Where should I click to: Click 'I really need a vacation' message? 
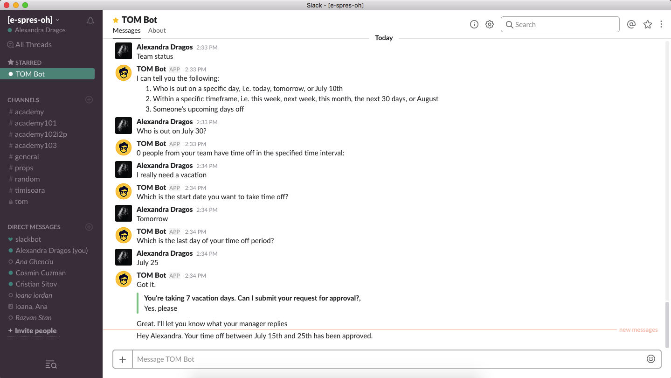pyautogui.click(x=172, y=175)
